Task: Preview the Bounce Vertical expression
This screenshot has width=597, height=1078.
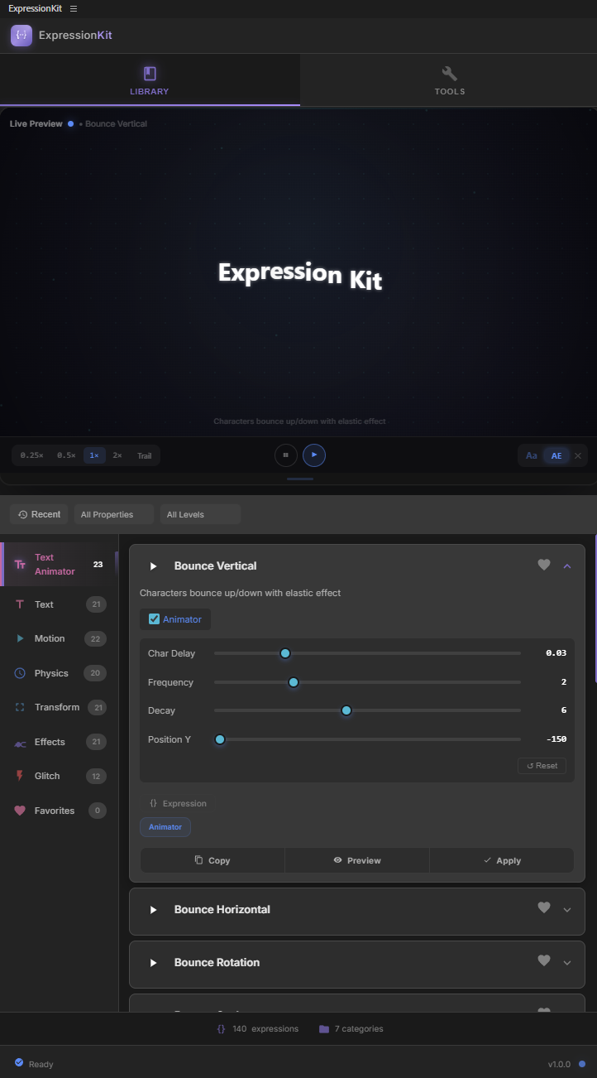Action: coord(357,860)
